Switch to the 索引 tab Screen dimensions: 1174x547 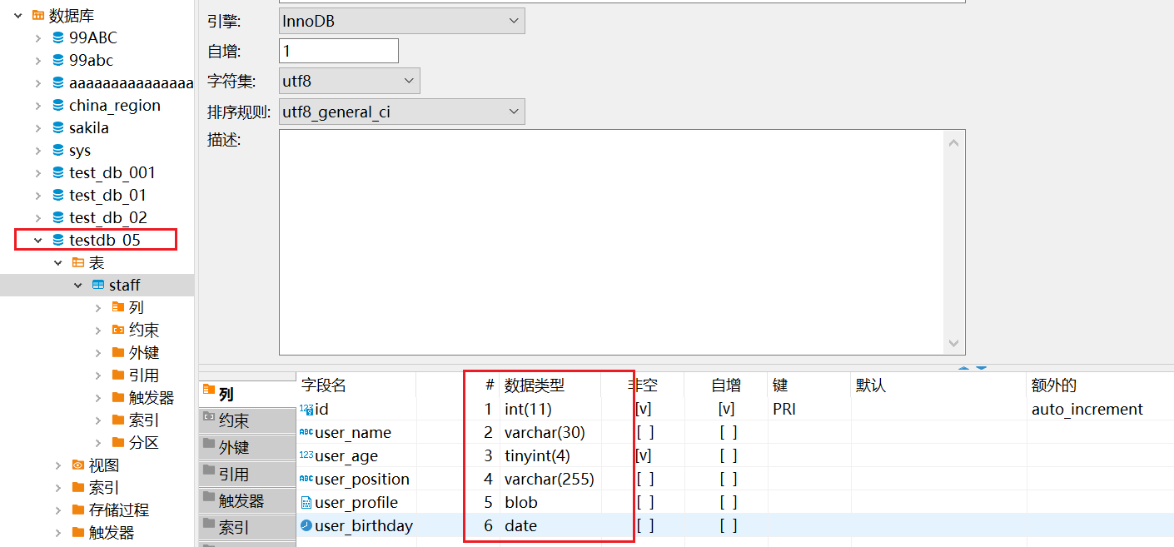pyautogui.click(x=247, y=527)
